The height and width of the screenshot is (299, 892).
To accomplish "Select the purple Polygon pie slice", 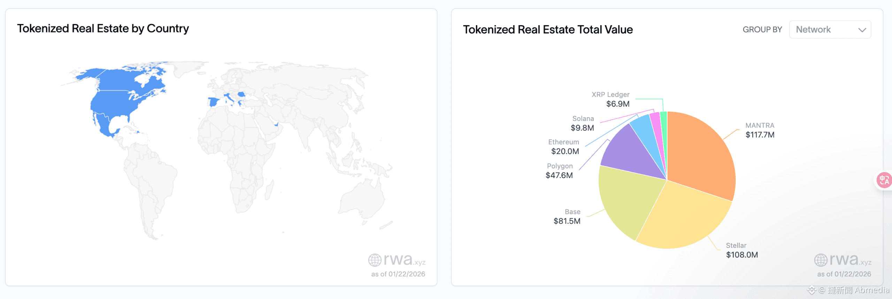I will pyautogui.click(x=631, y=153).
